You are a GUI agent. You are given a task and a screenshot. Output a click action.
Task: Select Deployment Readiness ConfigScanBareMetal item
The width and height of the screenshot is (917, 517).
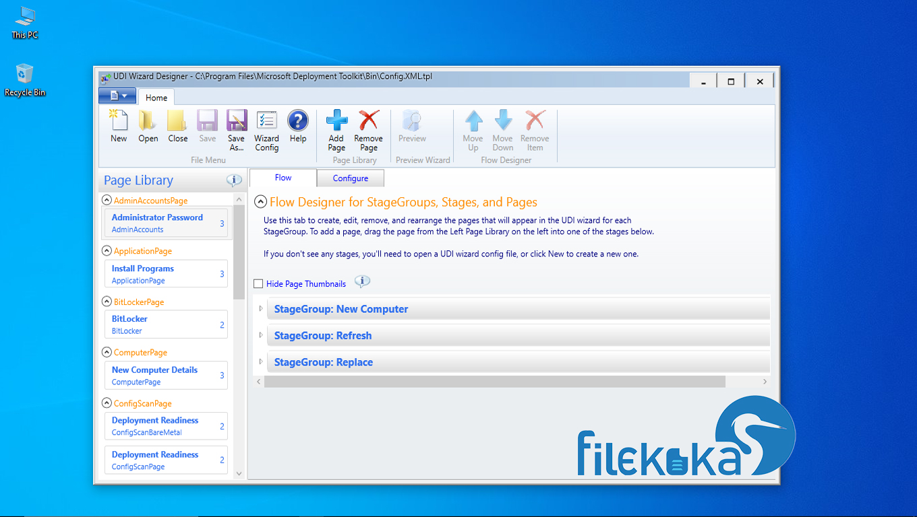point(166,426)
